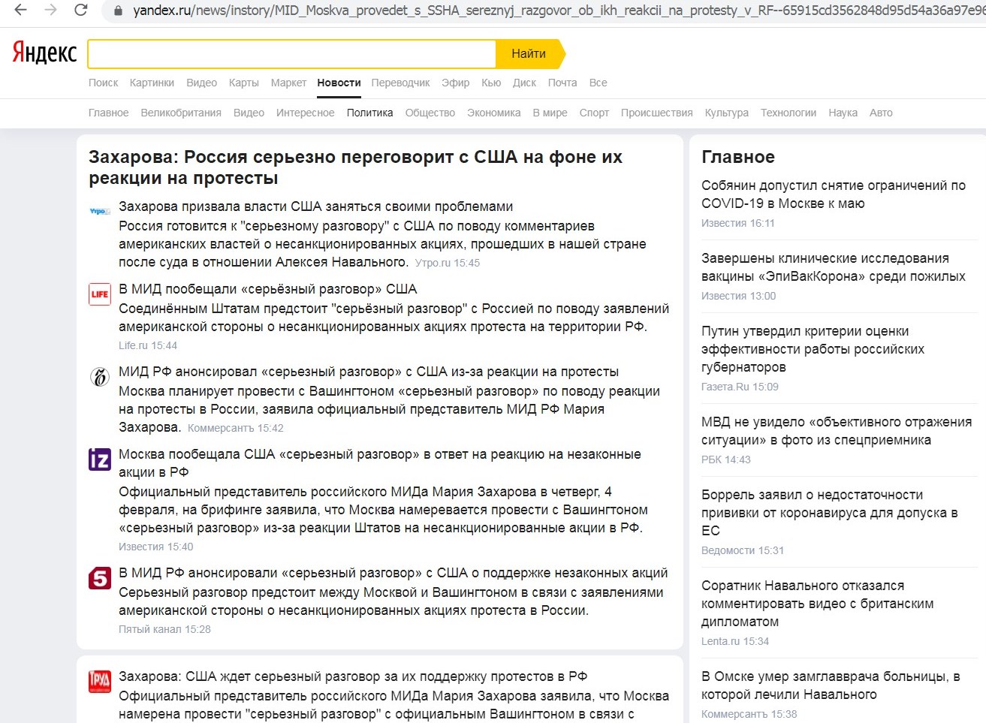Open the Картинки service tab

tap(152, 83)
